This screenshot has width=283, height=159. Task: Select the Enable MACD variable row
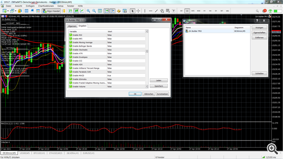(88, 75)
